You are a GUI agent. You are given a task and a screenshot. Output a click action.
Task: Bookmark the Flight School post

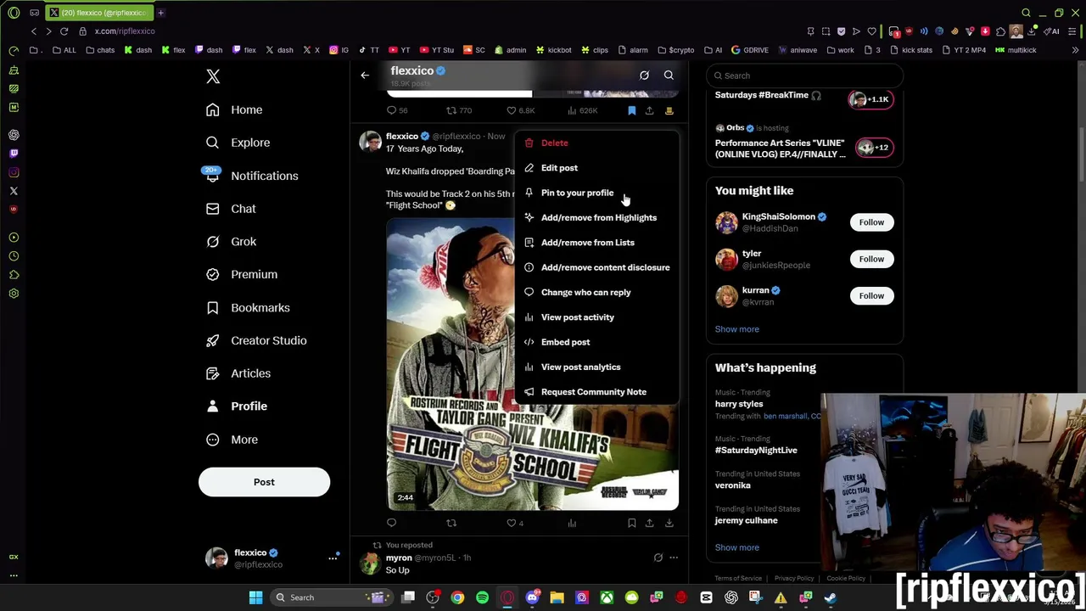[631, 523]
